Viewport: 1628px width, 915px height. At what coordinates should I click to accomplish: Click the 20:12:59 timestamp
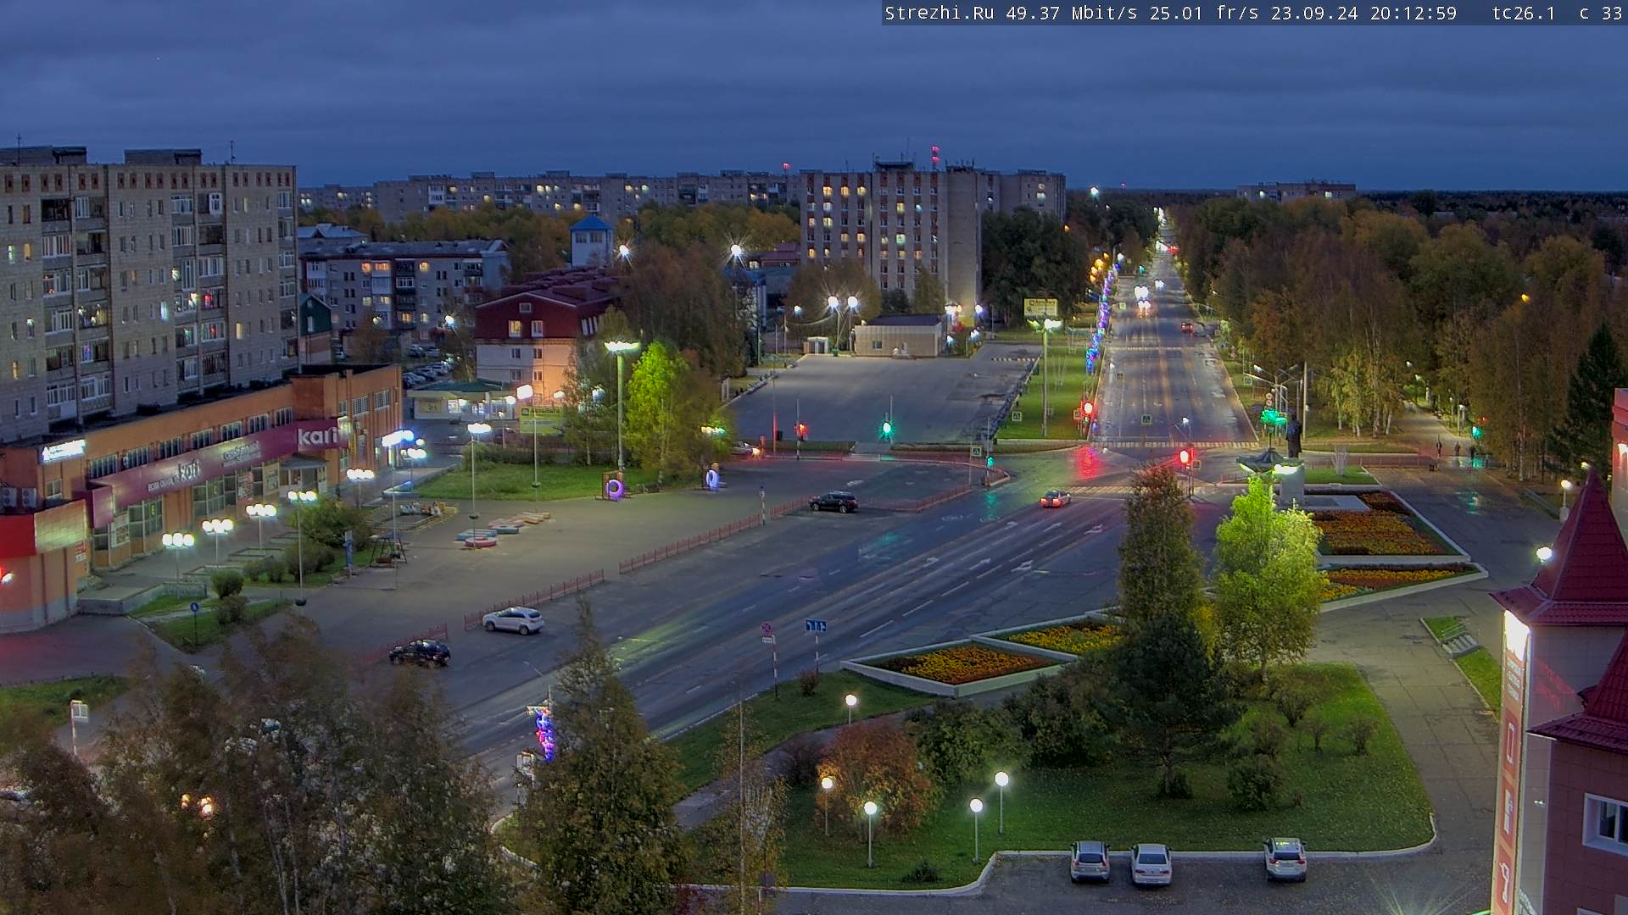point(1413,14)
